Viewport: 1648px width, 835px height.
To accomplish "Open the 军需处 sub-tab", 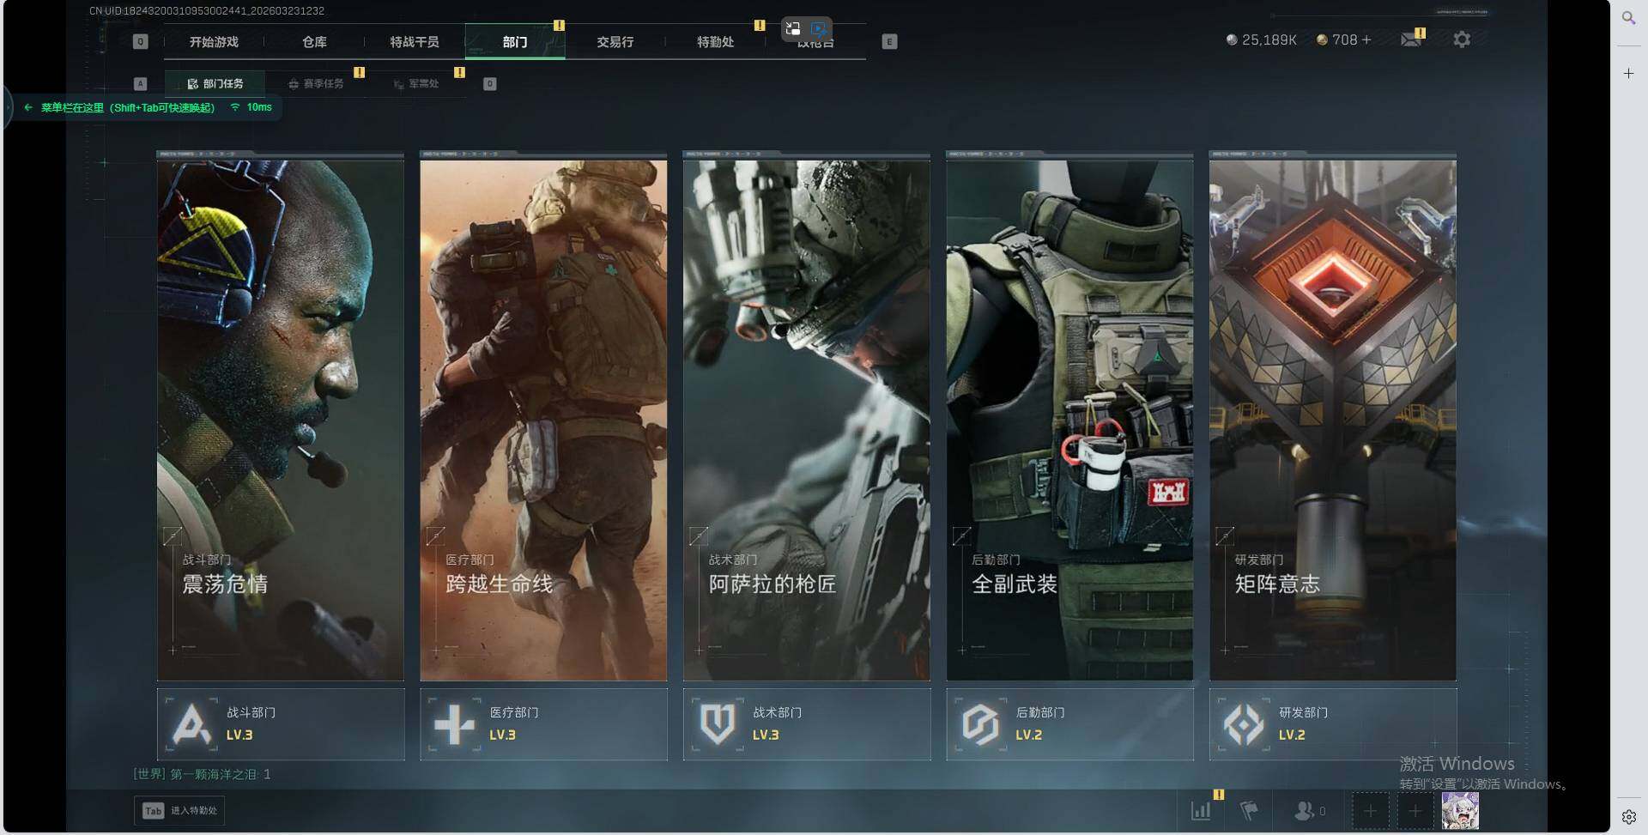I will (x=416, y=84).
